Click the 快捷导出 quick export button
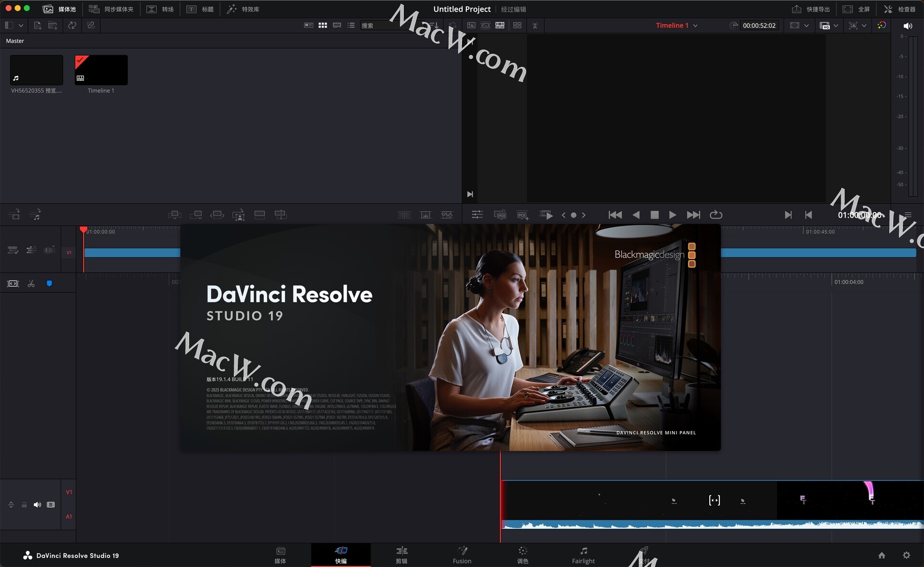 click(811, 9)
